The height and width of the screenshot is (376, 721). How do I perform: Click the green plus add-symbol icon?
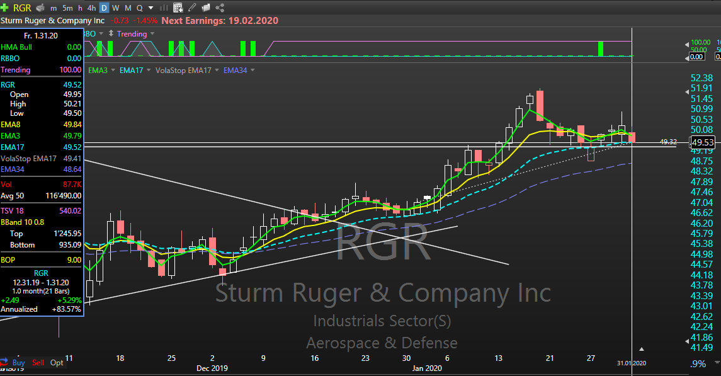[4, 8]
